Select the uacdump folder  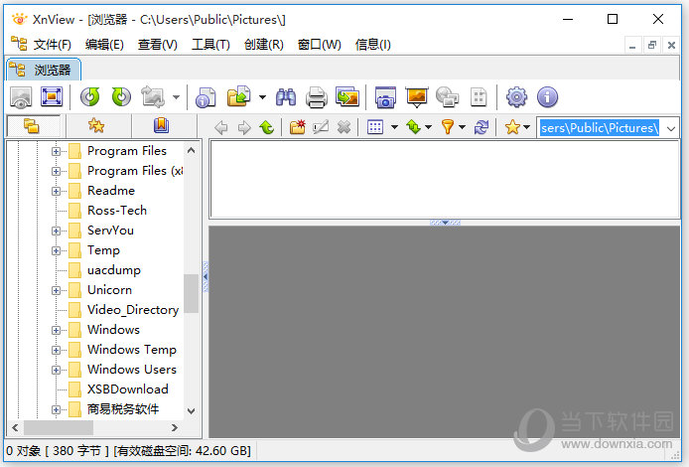point(114,270)
